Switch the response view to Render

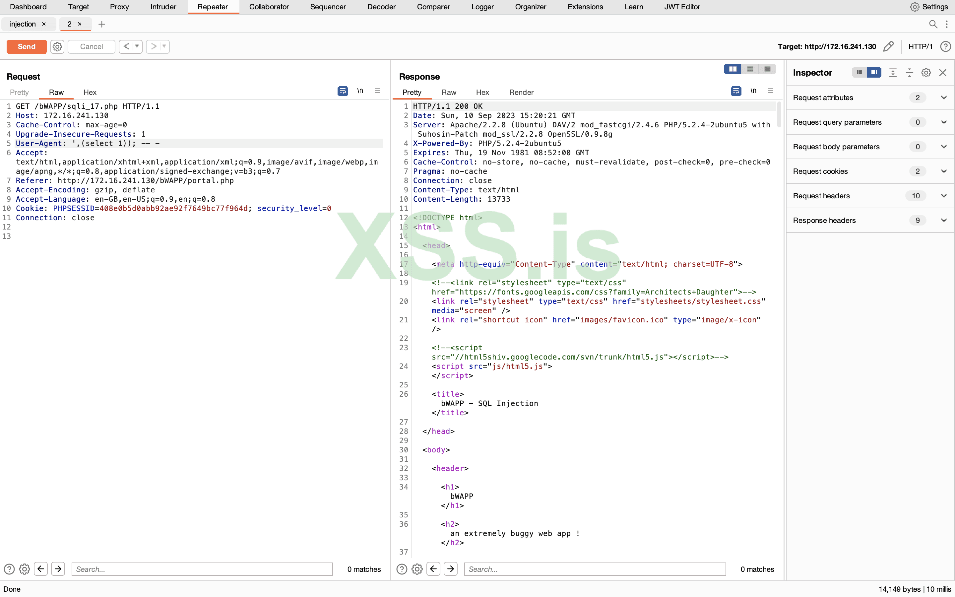click(x=521, y=93)
